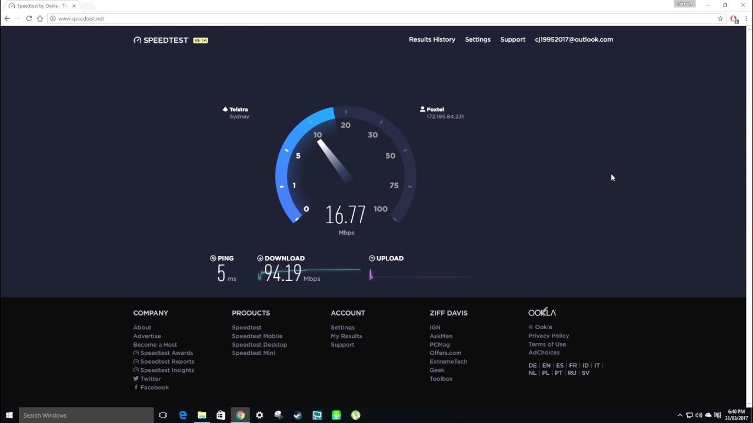The height and width of the screenshot is (423, 753).
Task: Open ExtremeTech footer link
Action: coord(448,361)
